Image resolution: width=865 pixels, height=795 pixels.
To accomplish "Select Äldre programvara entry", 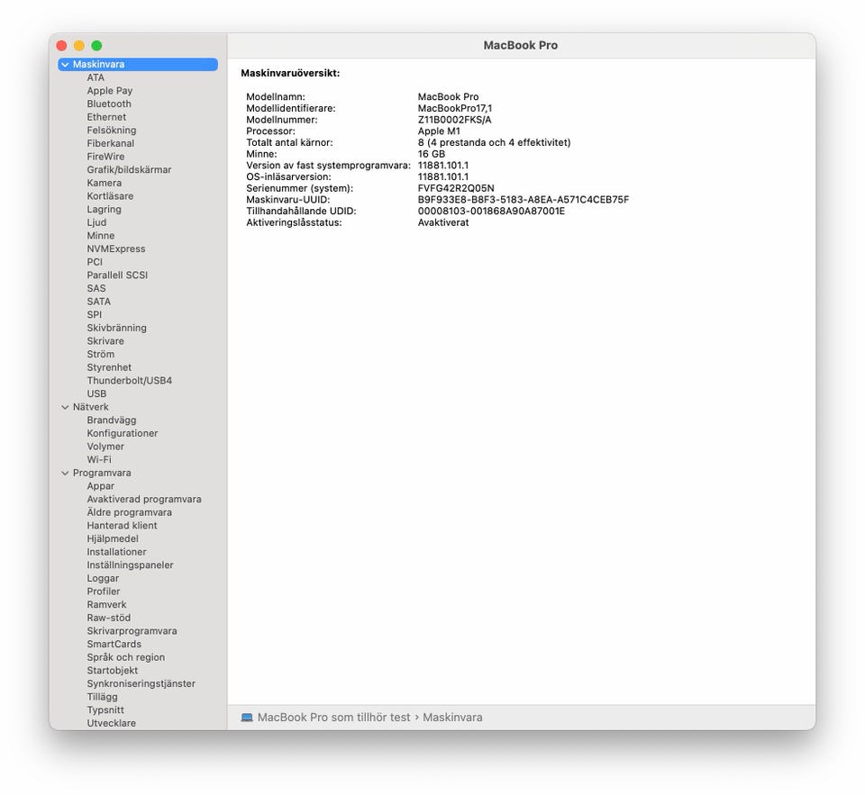I will coord(129,512).
